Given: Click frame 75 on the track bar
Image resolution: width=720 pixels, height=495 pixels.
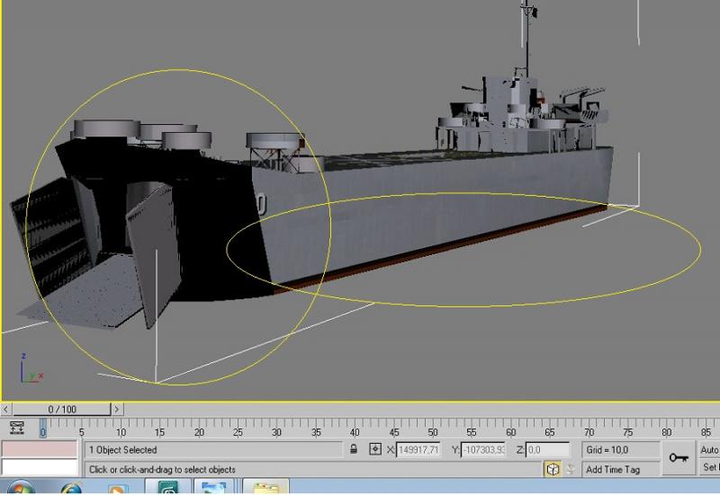Looking at the screenshot, I should point(627,432).
